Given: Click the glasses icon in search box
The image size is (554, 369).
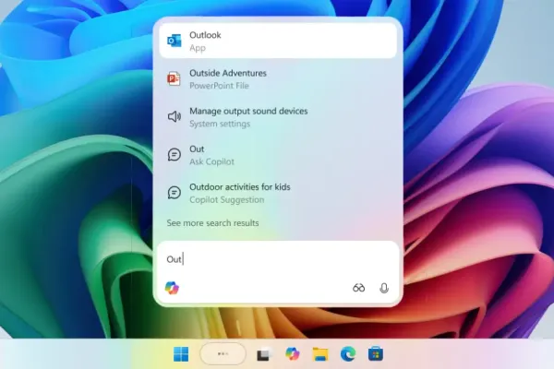Looking at the screenshot, I should [358, 288].
